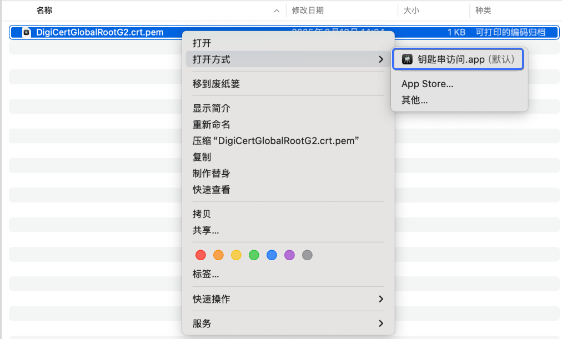Expand the 服务 submenu arrow
Screen dimensions: 562x339
tap(380, 323)
